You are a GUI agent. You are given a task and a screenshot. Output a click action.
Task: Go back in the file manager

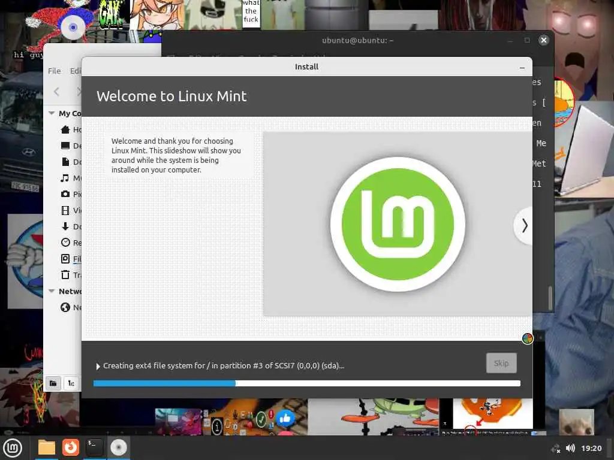click(56, 92)
